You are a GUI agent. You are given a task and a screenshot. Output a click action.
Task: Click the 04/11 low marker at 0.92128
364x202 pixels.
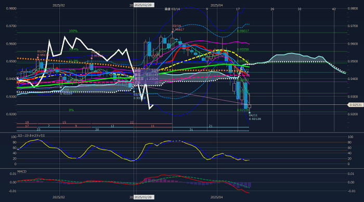point(255,117)
